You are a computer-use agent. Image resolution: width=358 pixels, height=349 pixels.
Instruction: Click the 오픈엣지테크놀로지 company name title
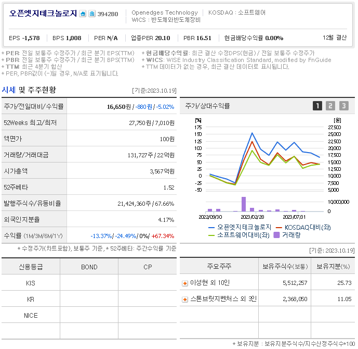coord(43,14)
